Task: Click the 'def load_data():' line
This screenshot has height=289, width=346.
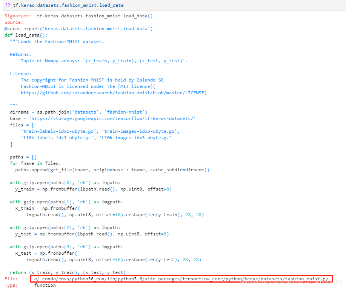Action: [x=26, y=35]
